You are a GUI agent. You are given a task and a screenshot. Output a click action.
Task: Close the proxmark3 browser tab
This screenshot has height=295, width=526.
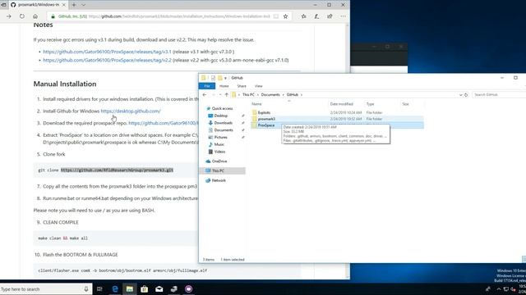pos(64,5)
